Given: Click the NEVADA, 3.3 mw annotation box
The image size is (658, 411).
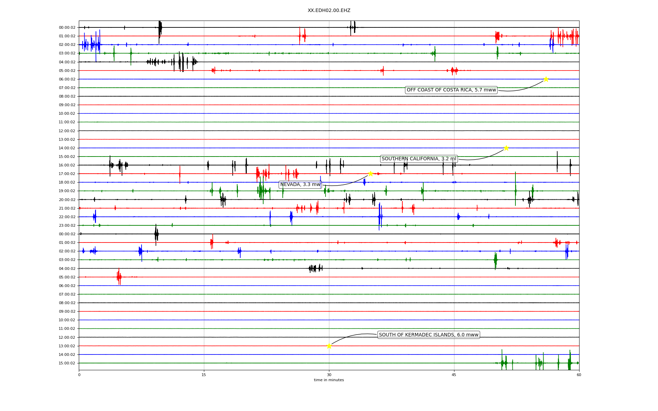Looking at the screenshot, I should [x=300, y=185].
